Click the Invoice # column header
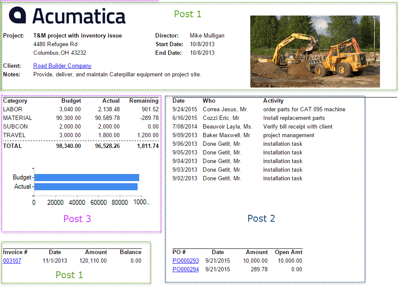The width and height of the screenshot is (399, 289). point(15,252)
